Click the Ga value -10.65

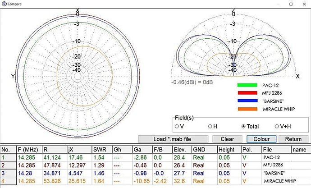pyautogui.click(x=142, y=181)
